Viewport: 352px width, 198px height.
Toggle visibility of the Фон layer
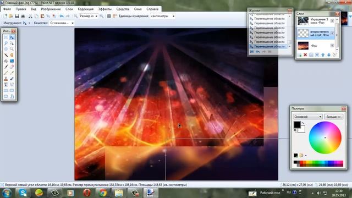pyautogui.click(x=332, y=46)
